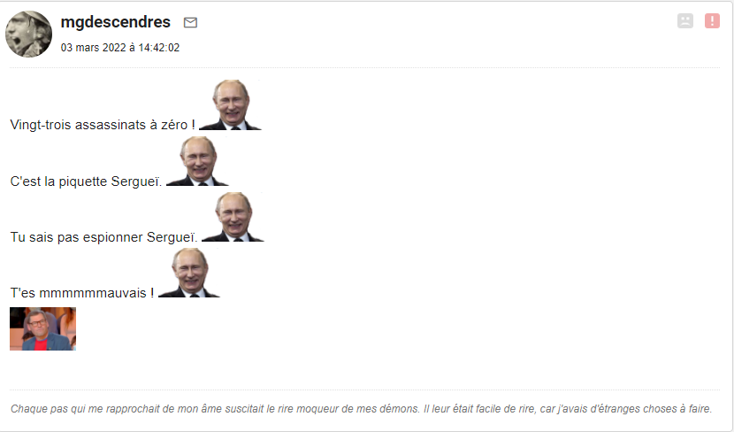Click the red exclamation report icon

pos(712,20)
